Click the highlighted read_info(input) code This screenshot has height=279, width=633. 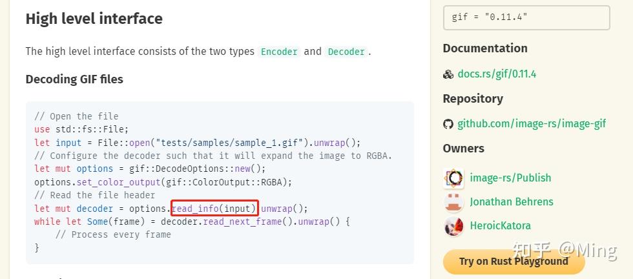tap(214, 209)
